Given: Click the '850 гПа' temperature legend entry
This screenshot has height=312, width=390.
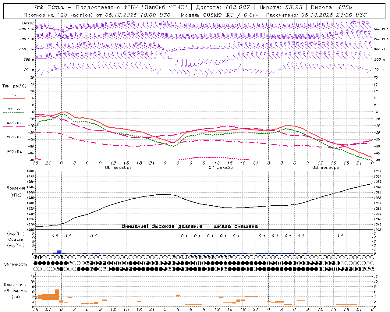Looking at the screenshot, I should (x=14, y=123).
